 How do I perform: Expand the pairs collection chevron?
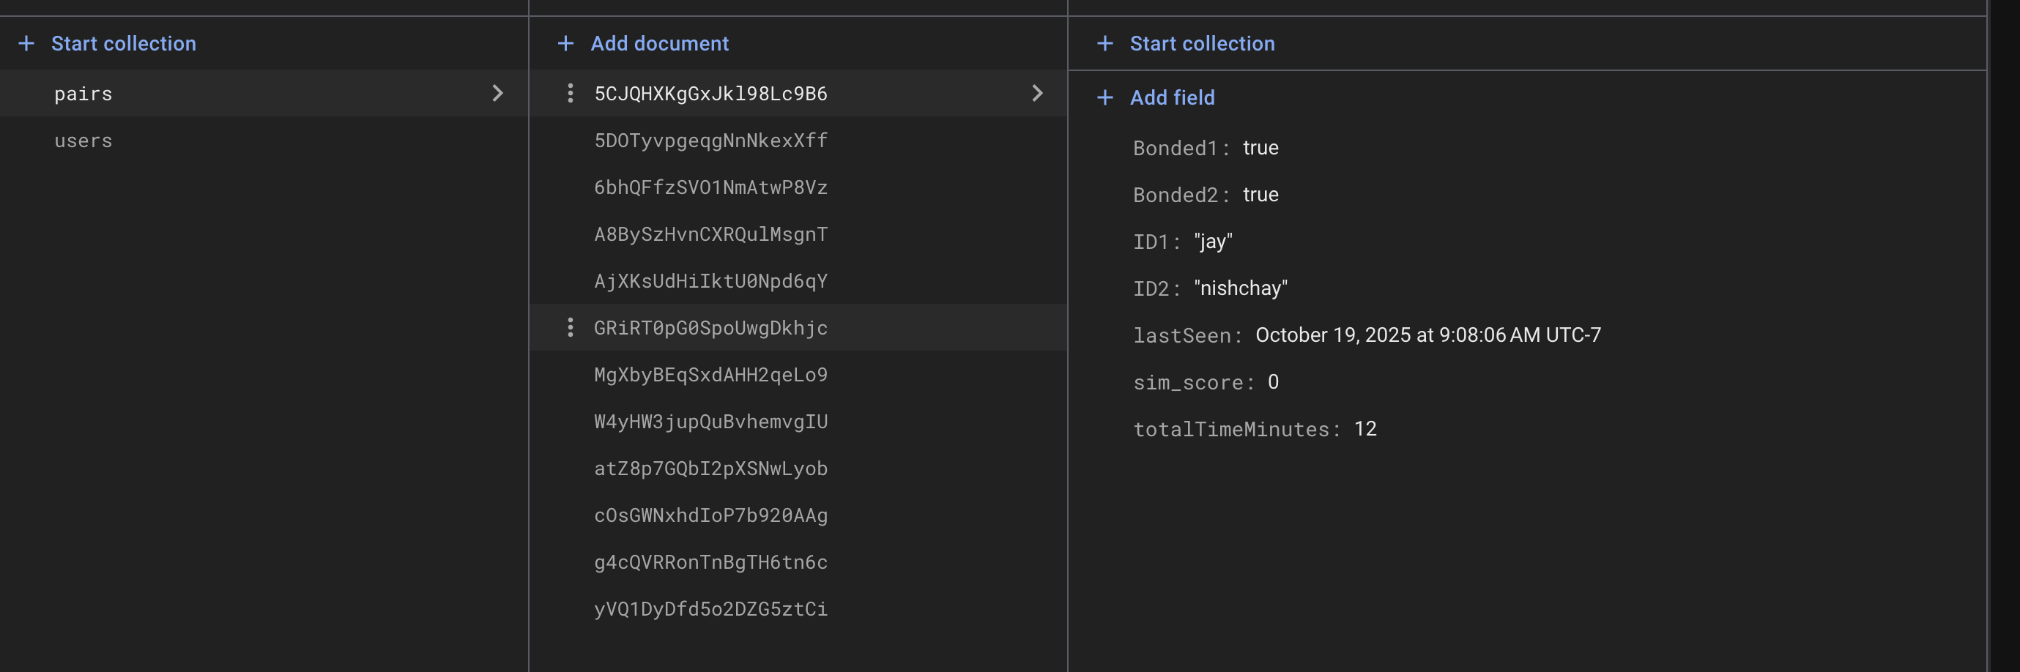click(x=497, y=93)
